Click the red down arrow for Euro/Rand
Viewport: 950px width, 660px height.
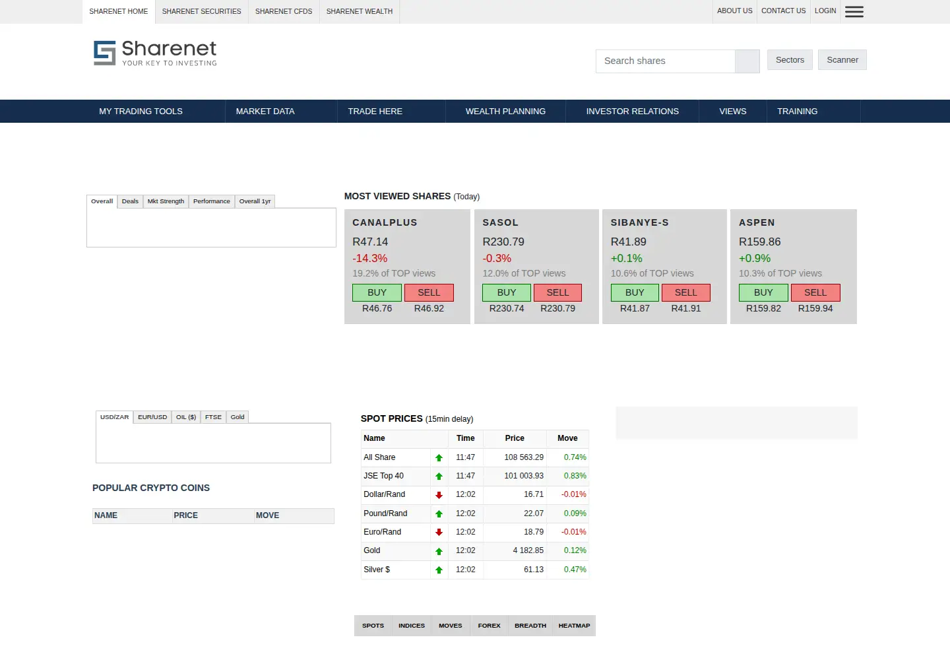[x=439, y=532]
